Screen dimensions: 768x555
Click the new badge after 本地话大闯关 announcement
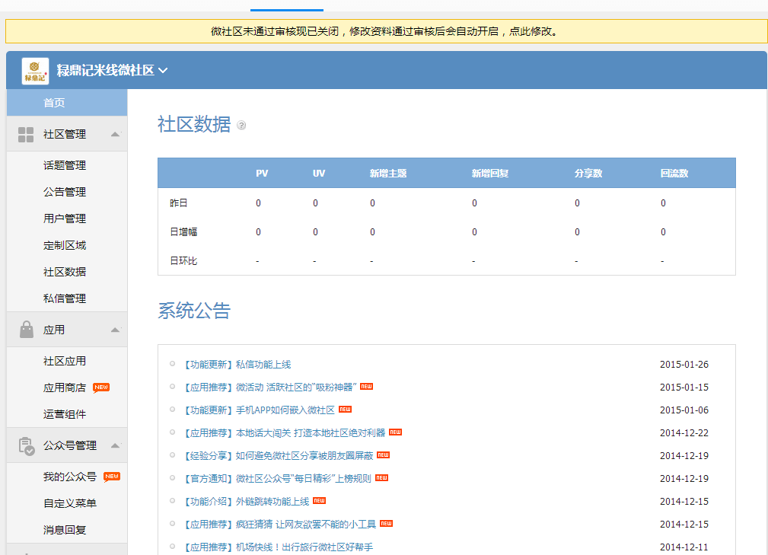point(395,432)
